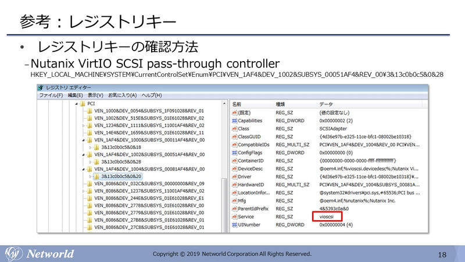This screenshot has width=465, height=262.
Task: Click the ContainerID value icon
Action: 234,161
